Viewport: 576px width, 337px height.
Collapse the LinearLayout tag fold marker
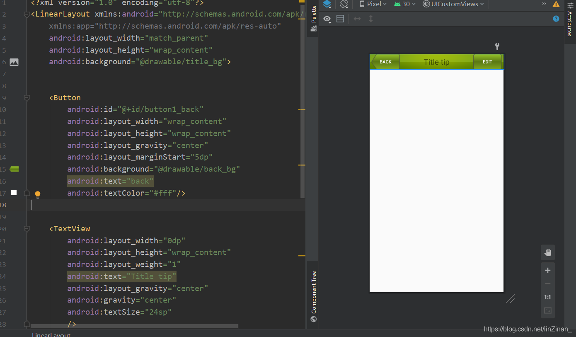(27, 14)
